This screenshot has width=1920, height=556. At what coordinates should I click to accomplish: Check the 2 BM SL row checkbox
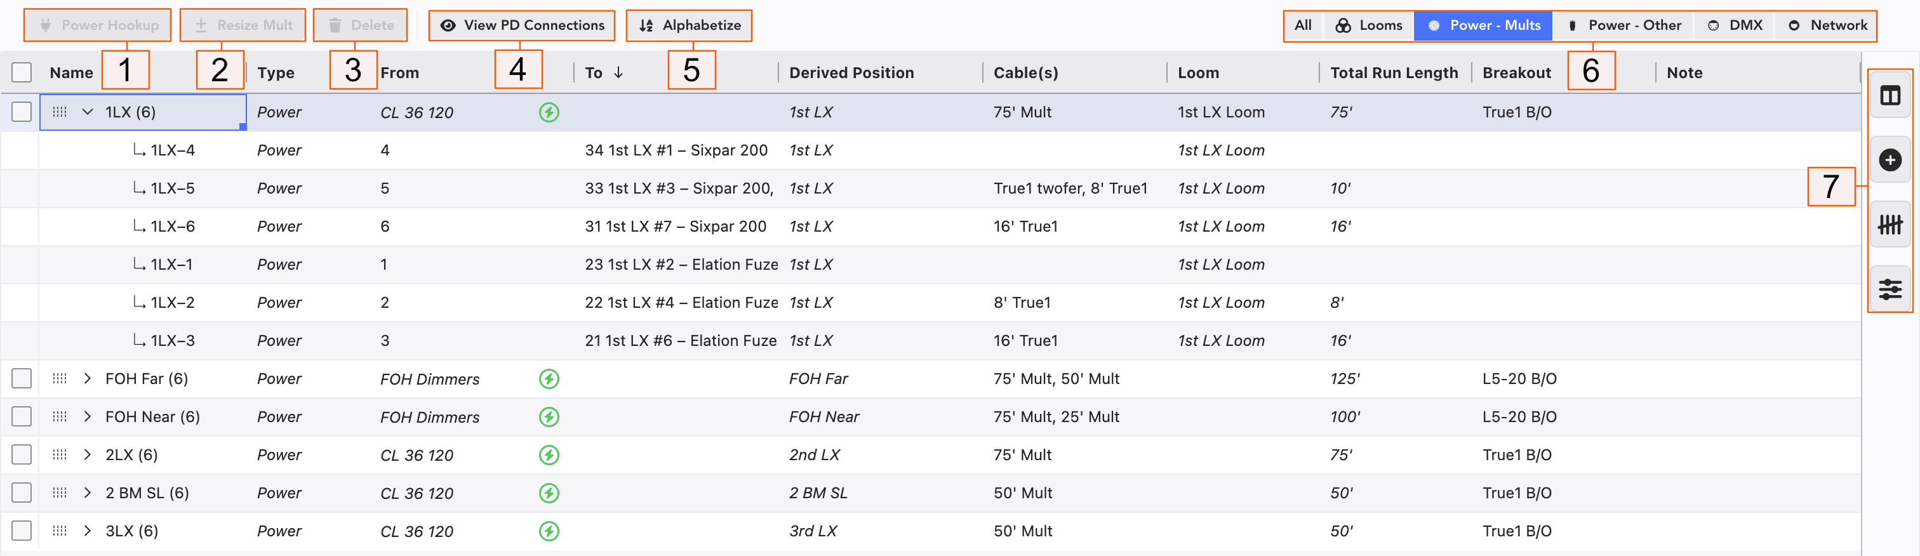click(x=22, y=493)
